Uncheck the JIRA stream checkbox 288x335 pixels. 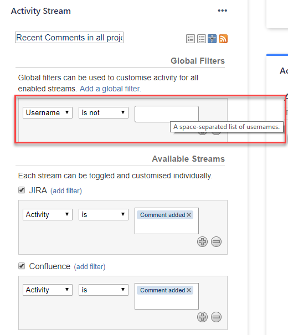pos(22,190)
